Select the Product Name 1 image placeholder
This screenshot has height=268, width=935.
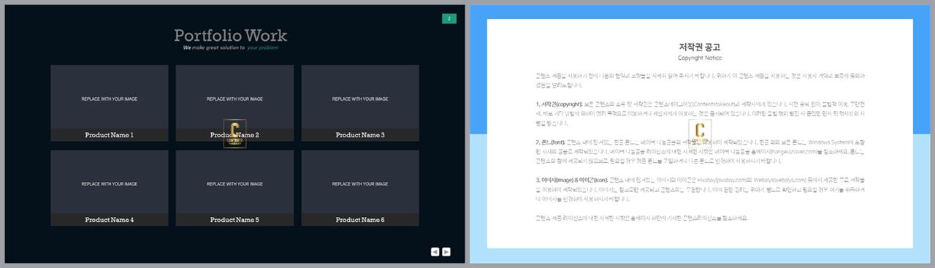[110, 97]
